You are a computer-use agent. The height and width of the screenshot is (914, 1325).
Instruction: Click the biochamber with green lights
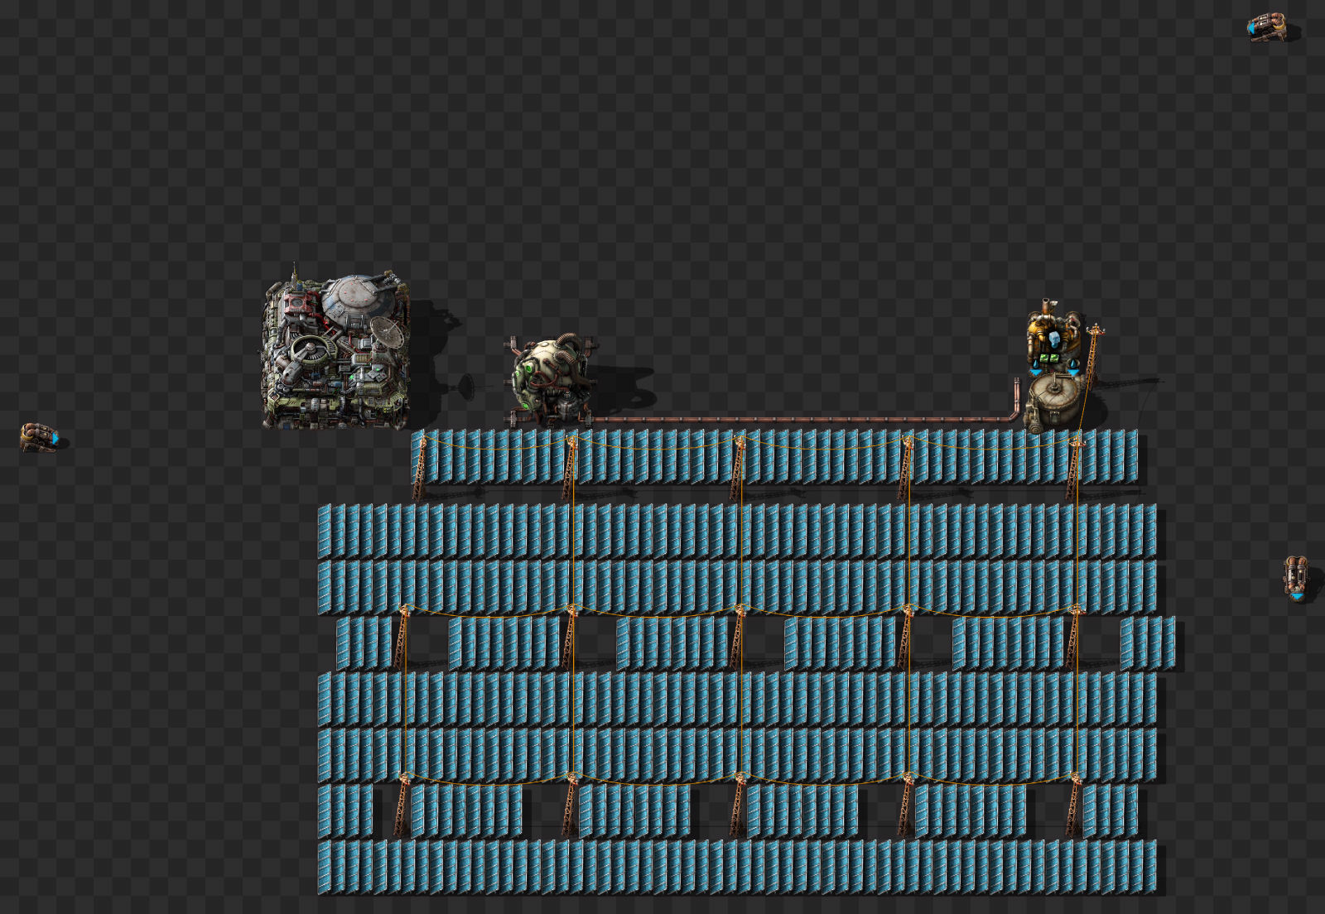coord(551,381)
